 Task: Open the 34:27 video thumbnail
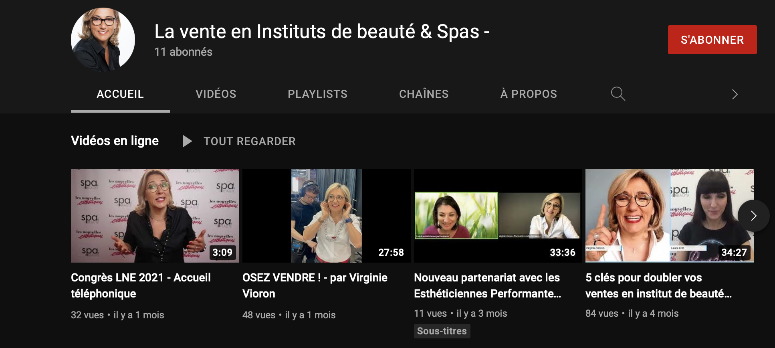[670, 216]
